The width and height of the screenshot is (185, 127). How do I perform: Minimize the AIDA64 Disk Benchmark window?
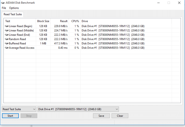point(159,3)
